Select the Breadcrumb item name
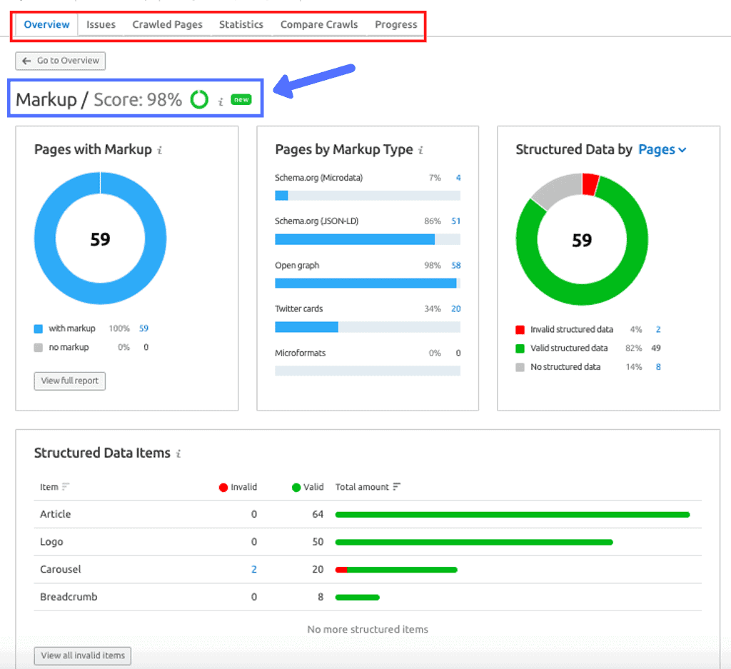731x669 pixels. 69,597
